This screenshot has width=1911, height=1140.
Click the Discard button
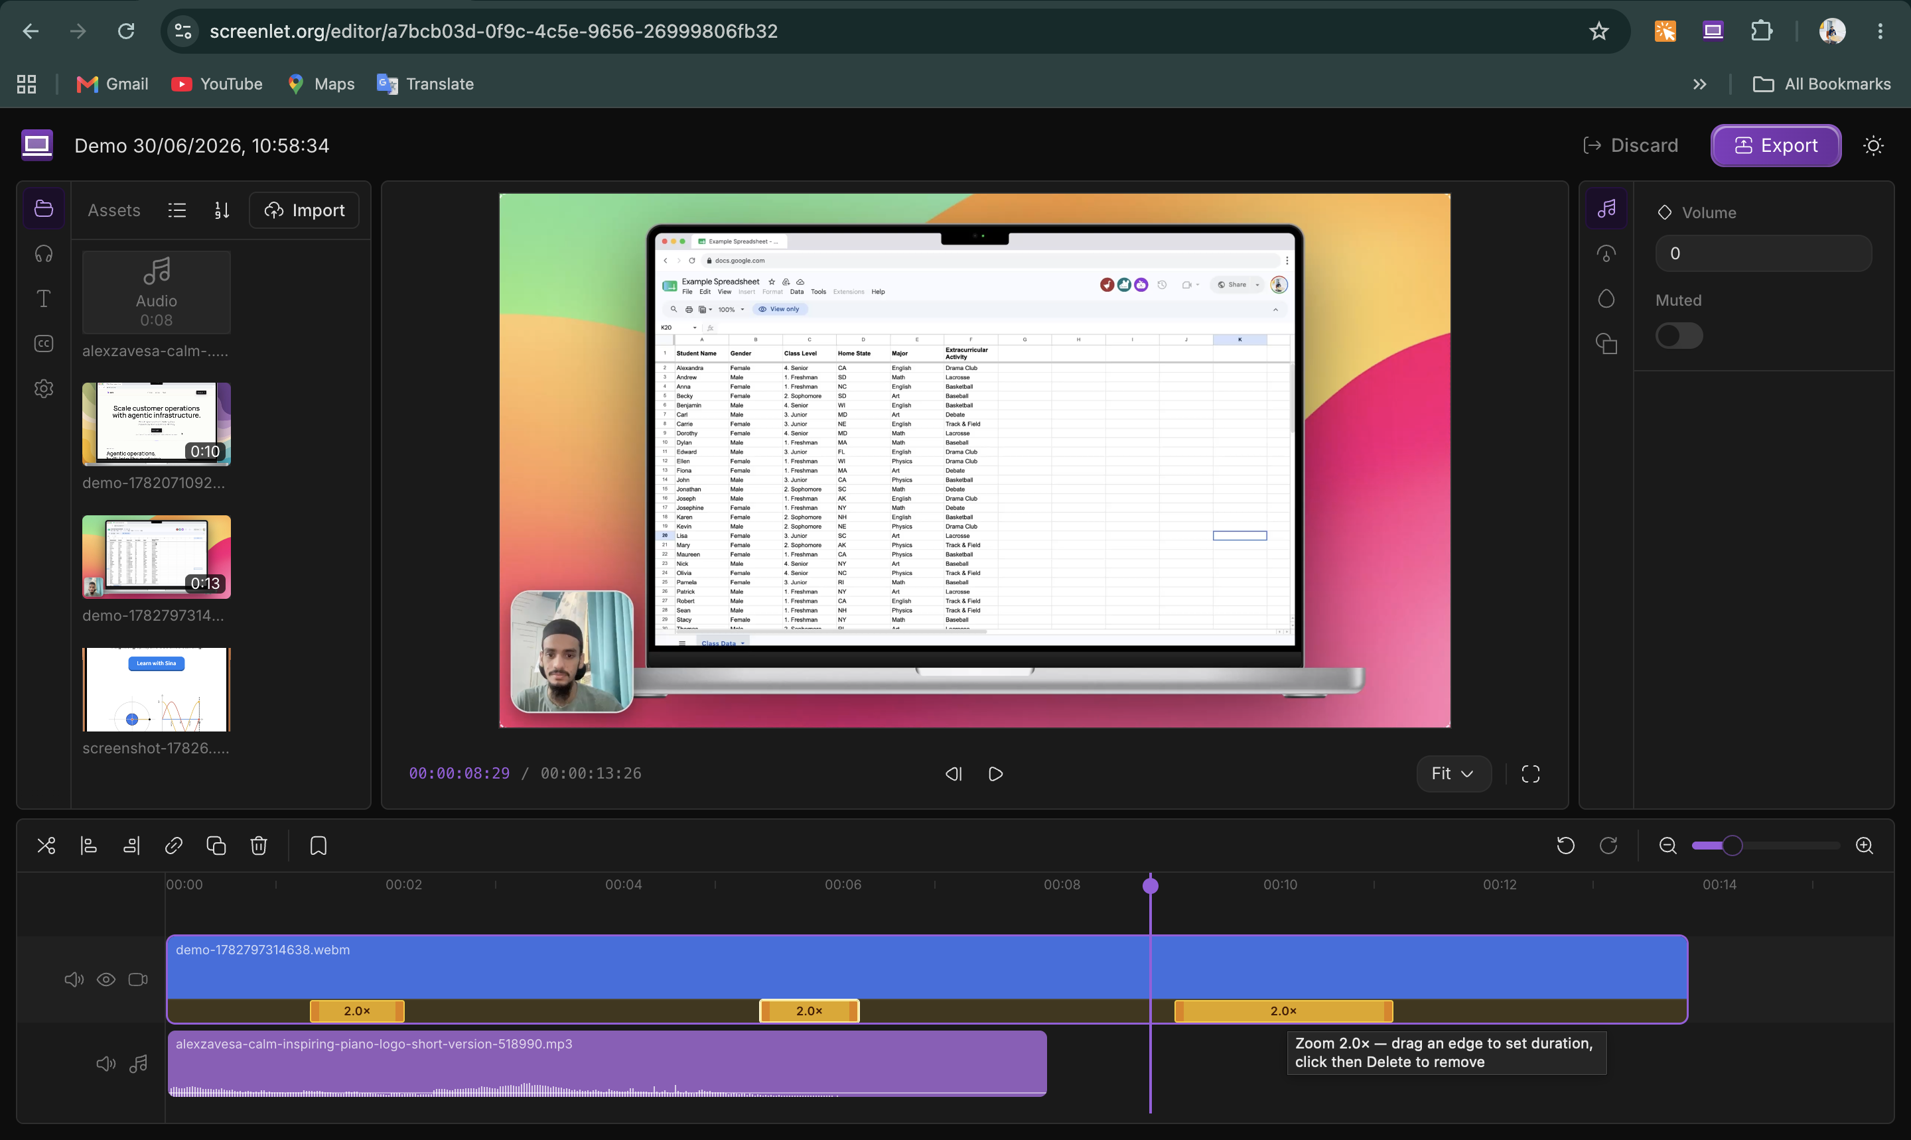(1630, 145)
